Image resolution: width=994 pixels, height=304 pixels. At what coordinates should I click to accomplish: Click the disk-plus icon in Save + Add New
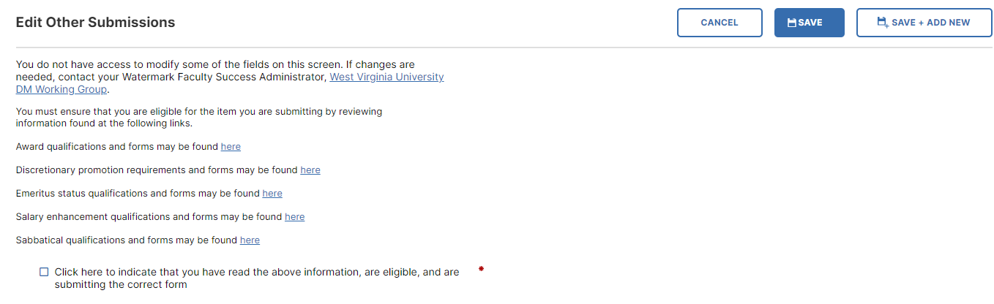point(883,23)
